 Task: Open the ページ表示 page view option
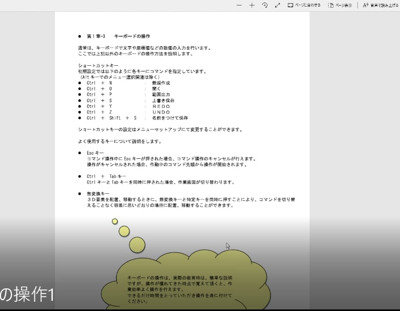[340, 5]
